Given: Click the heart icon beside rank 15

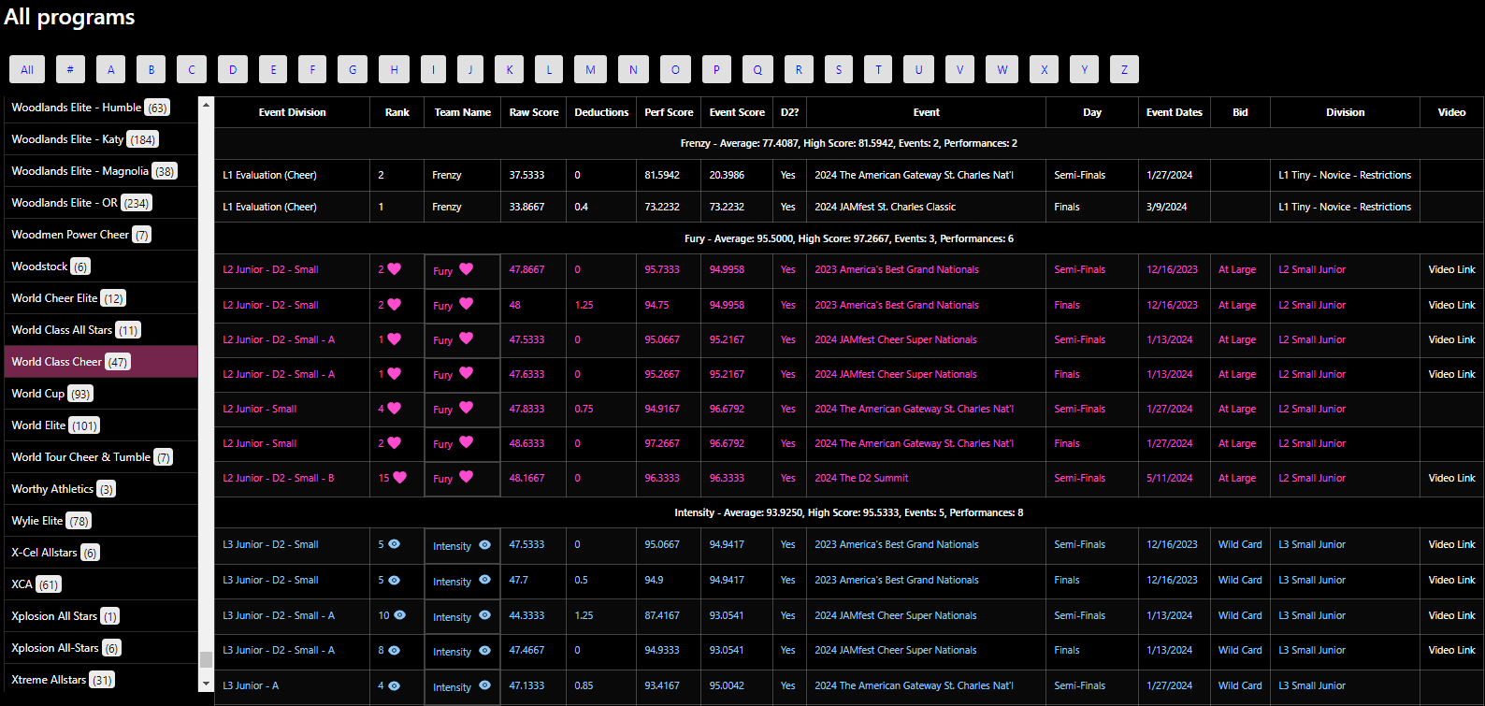Looking at the screenshot, I should click(x=399, y=477).
